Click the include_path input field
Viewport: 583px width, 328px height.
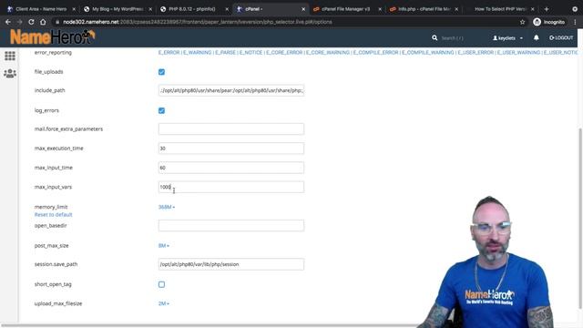pyautogui.click(x=230, y=90)
